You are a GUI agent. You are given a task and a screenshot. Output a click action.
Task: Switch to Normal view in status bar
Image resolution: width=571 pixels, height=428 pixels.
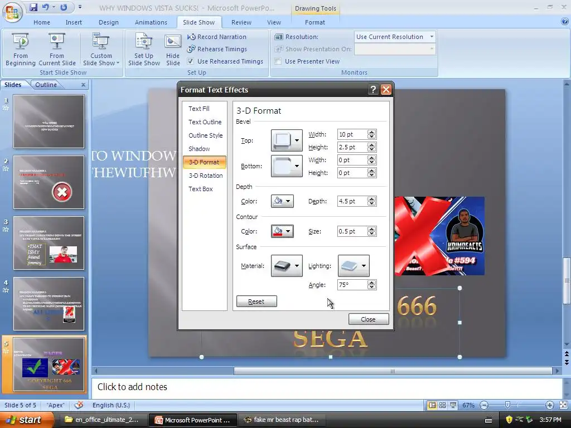tap(432, 405)
